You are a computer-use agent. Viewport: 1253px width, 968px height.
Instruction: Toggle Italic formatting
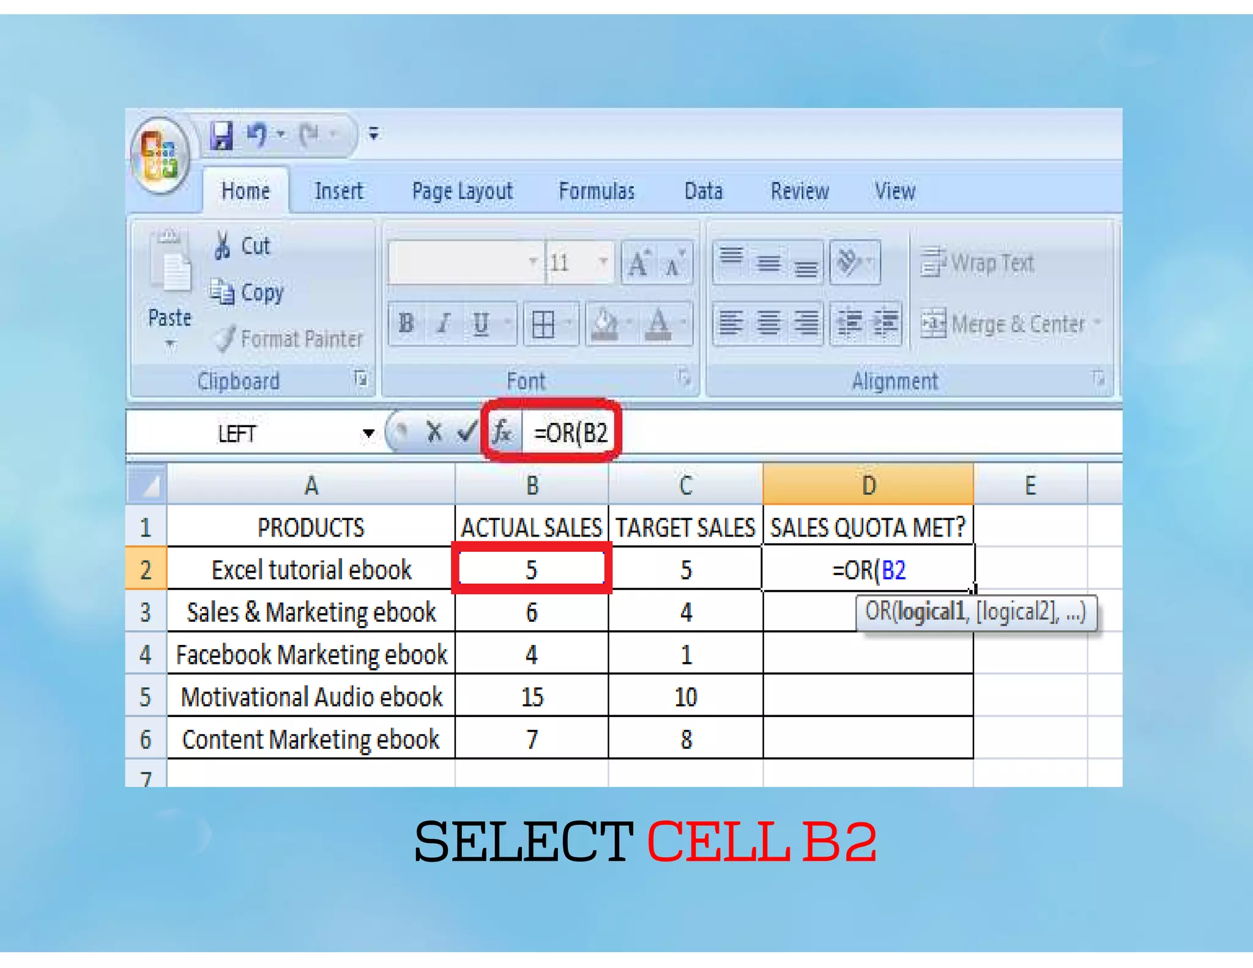tap(444, 322)
